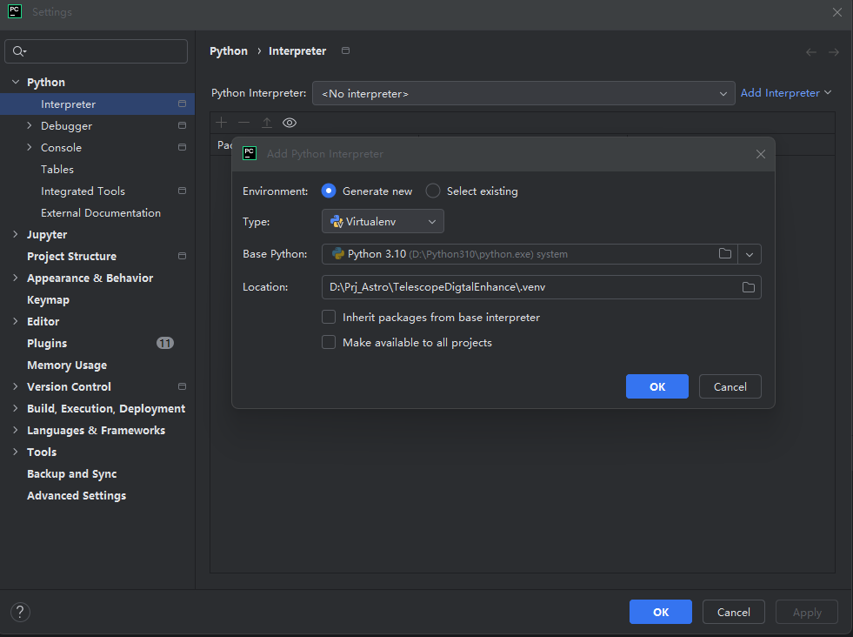Click the Apply button in Settings

[807, 612]
